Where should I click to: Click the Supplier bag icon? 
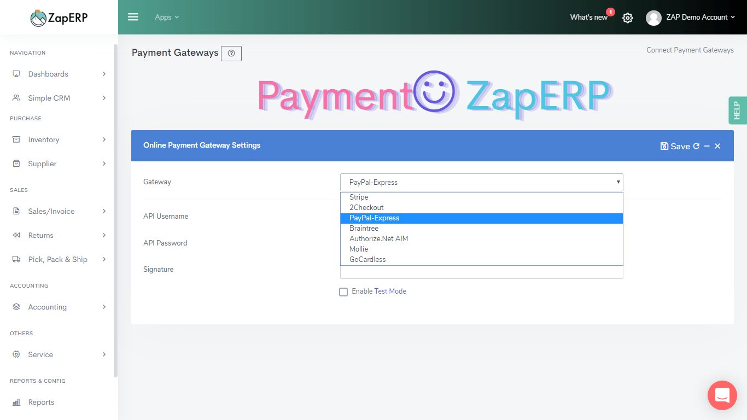[x=16, y=164]
